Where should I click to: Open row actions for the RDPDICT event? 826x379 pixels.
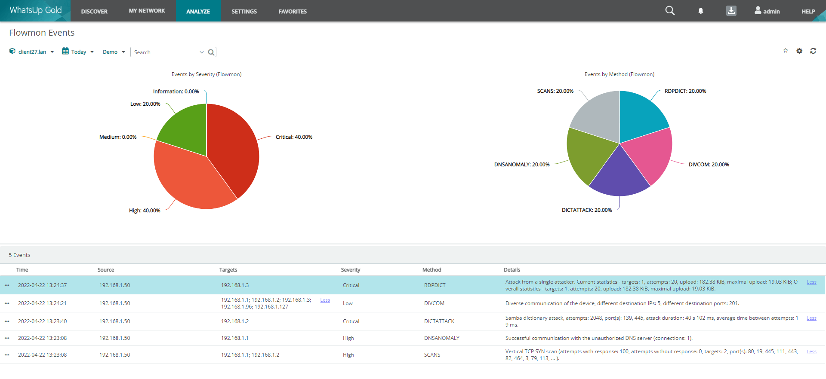point(7,285)
